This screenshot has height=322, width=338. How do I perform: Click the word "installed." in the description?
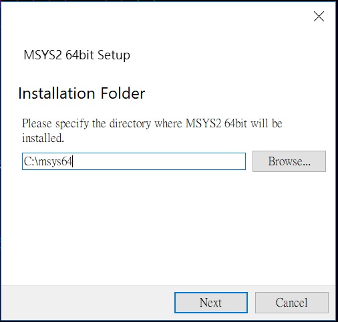click(43, 138)
